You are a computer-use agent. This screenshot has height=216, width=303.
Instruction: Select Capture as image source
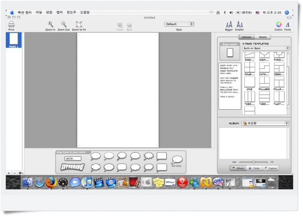pyautogui.click(x=271, y=168)
